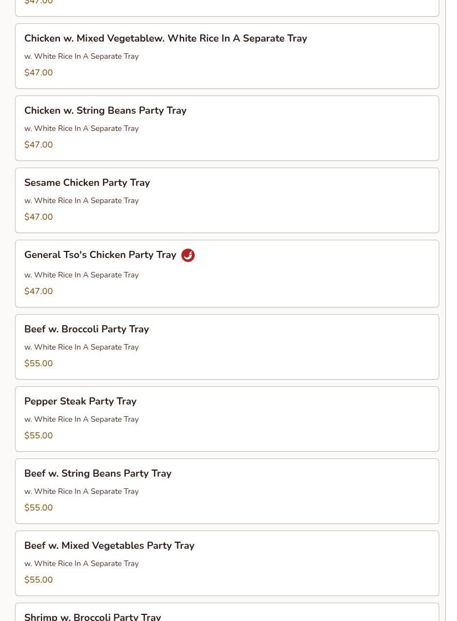Select Beef w. Mixed Vegetables Party Tray
The width and height of the screenshot is (457, 621).
pos(109,546)
